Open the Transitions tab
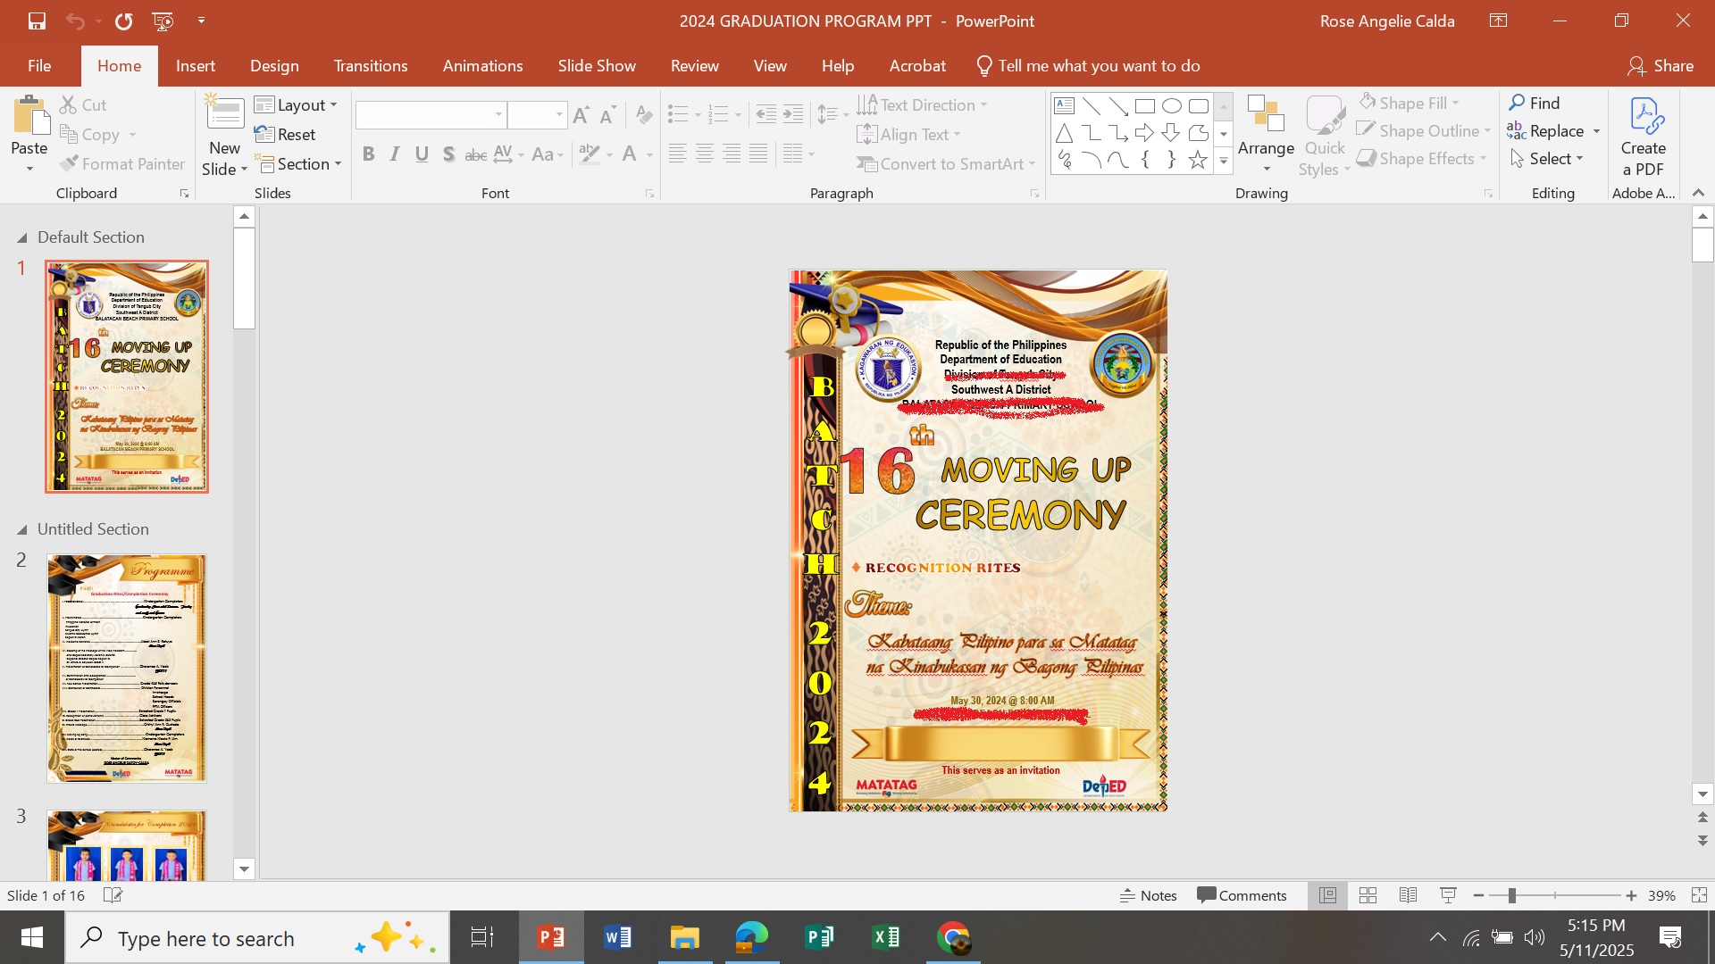This screenshot has height=964, width=1715. [x=370, y=66]
